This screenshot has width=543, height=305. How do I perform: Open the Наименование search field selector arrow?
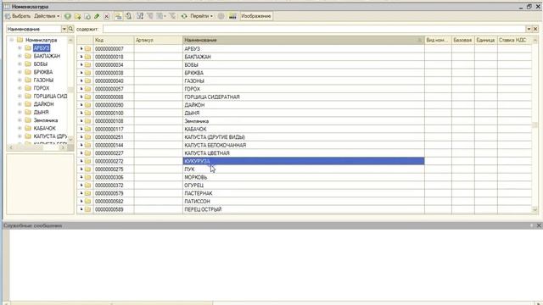coord(64,29)
